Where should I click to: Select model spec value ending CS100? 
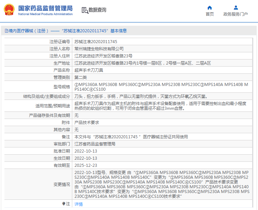(161, 87)
